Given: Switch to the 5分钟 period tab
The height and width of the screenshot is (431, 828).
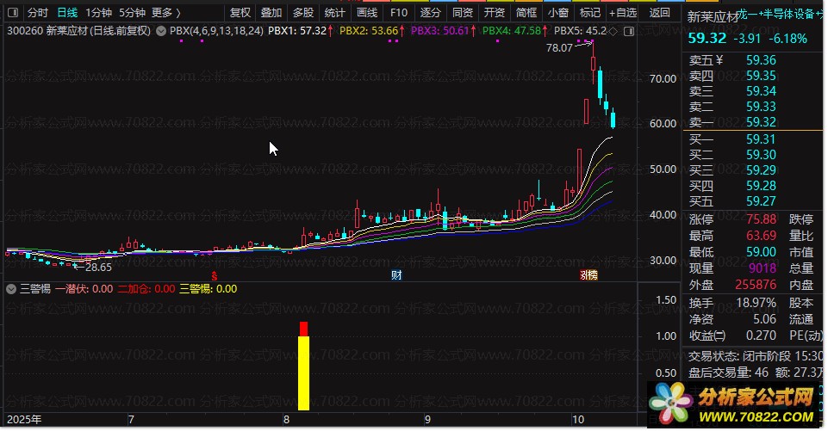Looking at the screenshot, I should (x=132, y=12).
